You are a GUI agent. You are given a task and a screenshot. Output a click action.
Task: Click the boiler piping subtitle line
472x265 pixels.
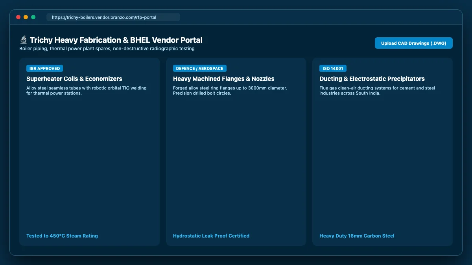(x=107, y=49)
